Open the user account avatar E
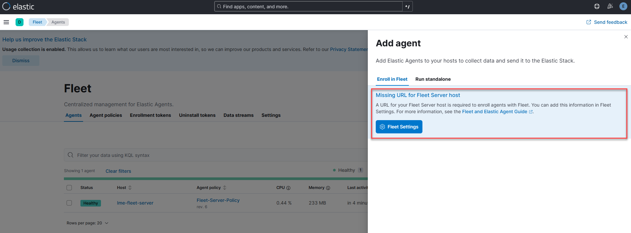Viewport: 631px width, 233px height. pos(623,6)
